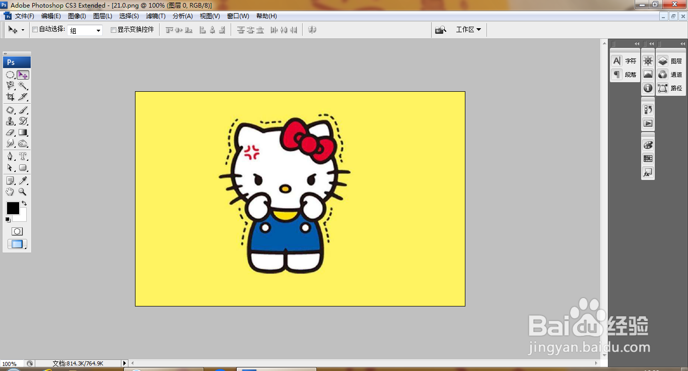Swap foreground and background colors
688x371 pixels.
(x=24, y=204)
